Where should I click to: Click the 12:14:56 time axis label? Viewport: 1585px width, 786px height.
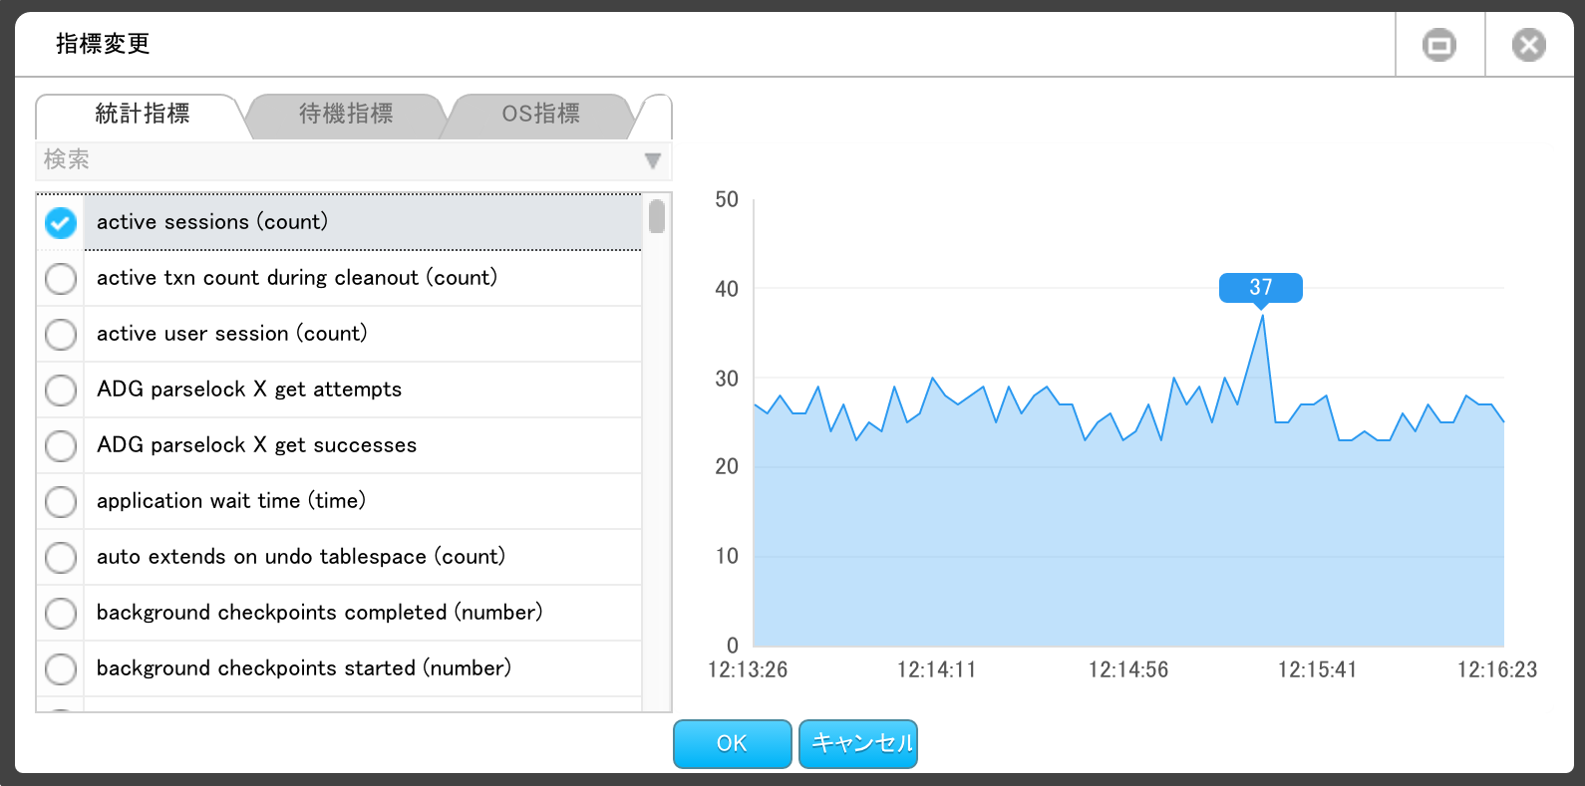(x=1128, y=670)
